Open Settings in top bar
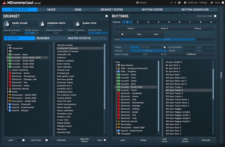Viewport: 225px width, 147px height. coord(203,3)
